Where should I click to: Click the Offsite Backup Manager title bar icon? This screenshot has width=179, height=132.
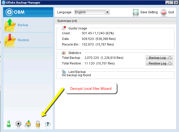click(x=3, y=3)
